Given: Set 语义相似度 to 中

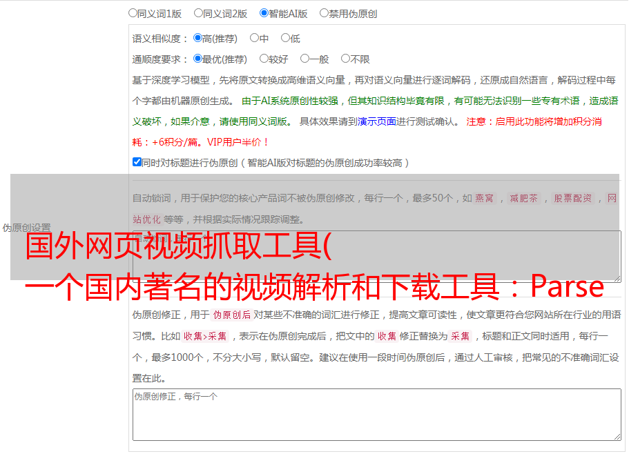Looking at the screenshot, I should pos(254,38).
